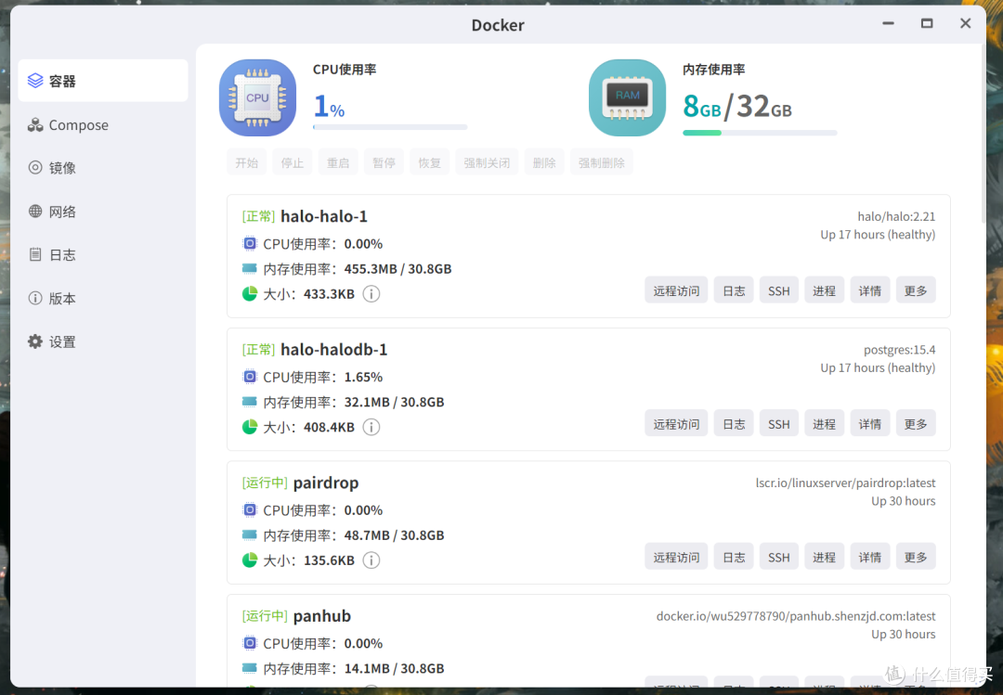Click the 强制关闭 (Force close) button

coord(487,162)
